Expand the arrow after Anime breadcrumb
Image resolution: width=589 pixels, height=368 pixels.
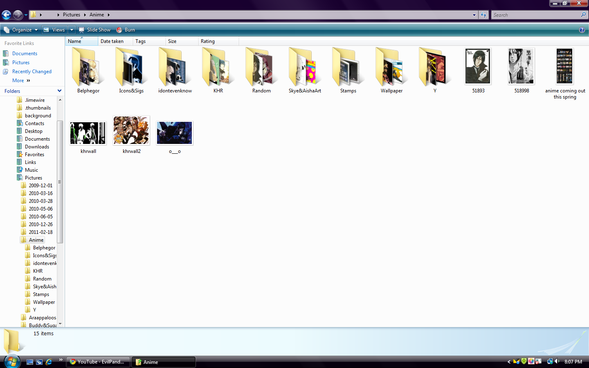(109, 15)
